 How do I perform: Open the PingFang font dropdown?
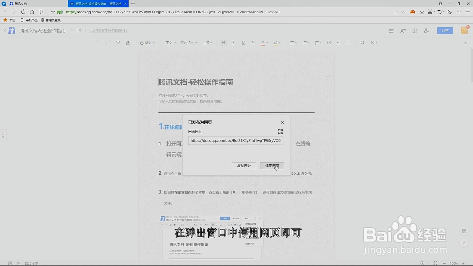(189, 43)
